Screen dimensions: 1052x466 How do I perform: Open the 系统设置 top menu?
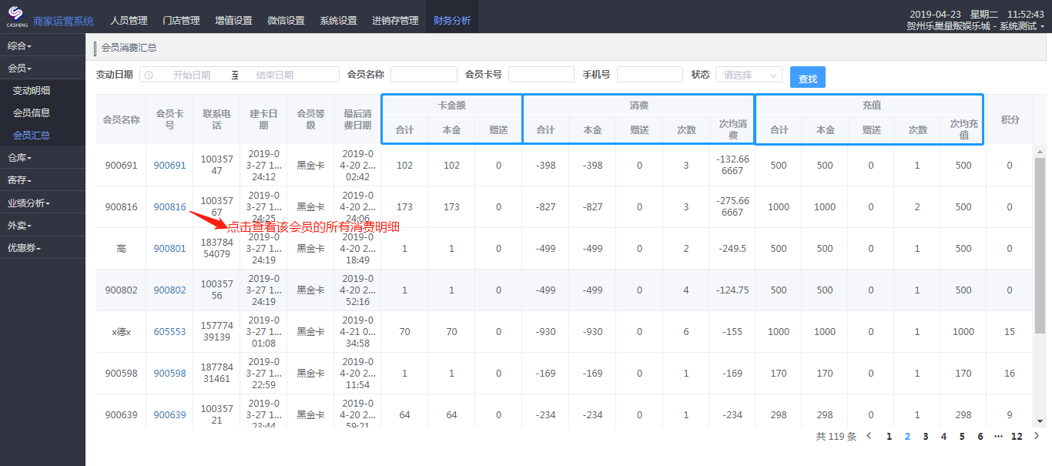tap(338, 21)
